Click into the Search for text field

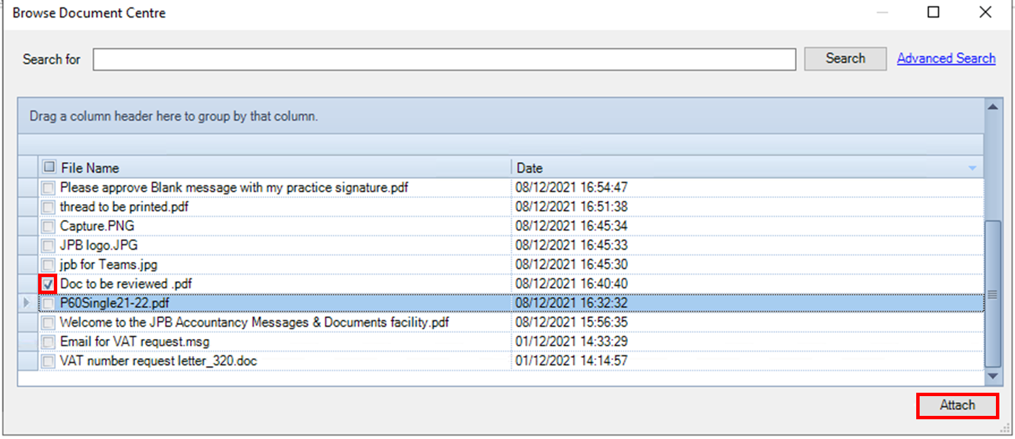pos(444,59)
